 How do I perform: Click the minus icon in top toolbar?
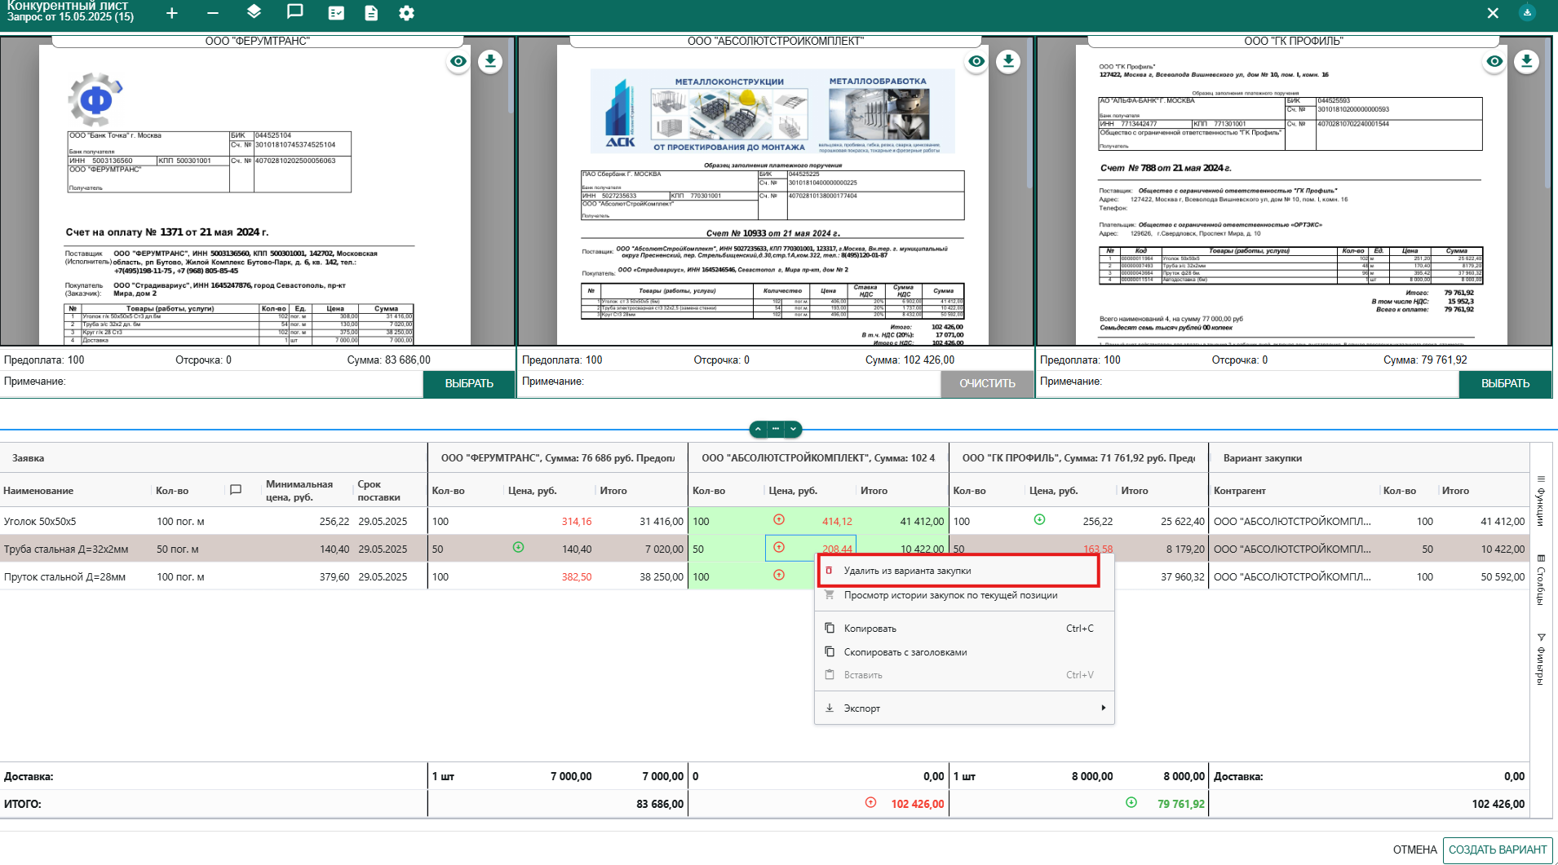click(x=213, y=13)
